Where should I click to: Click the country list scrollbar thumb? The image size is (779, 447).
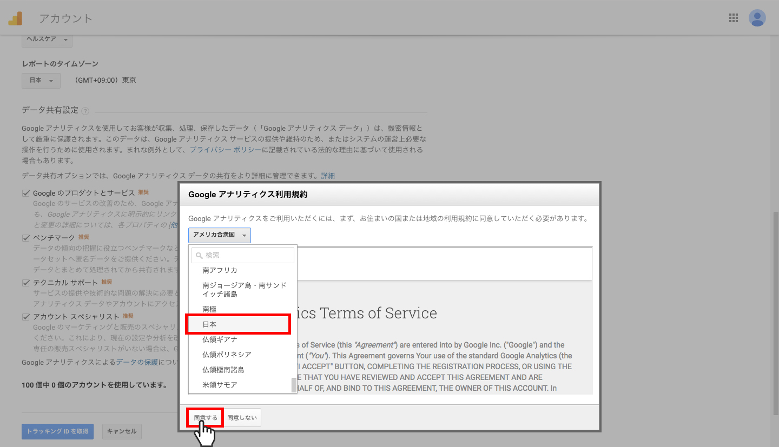pyautogui.click(x=294, y=385)
